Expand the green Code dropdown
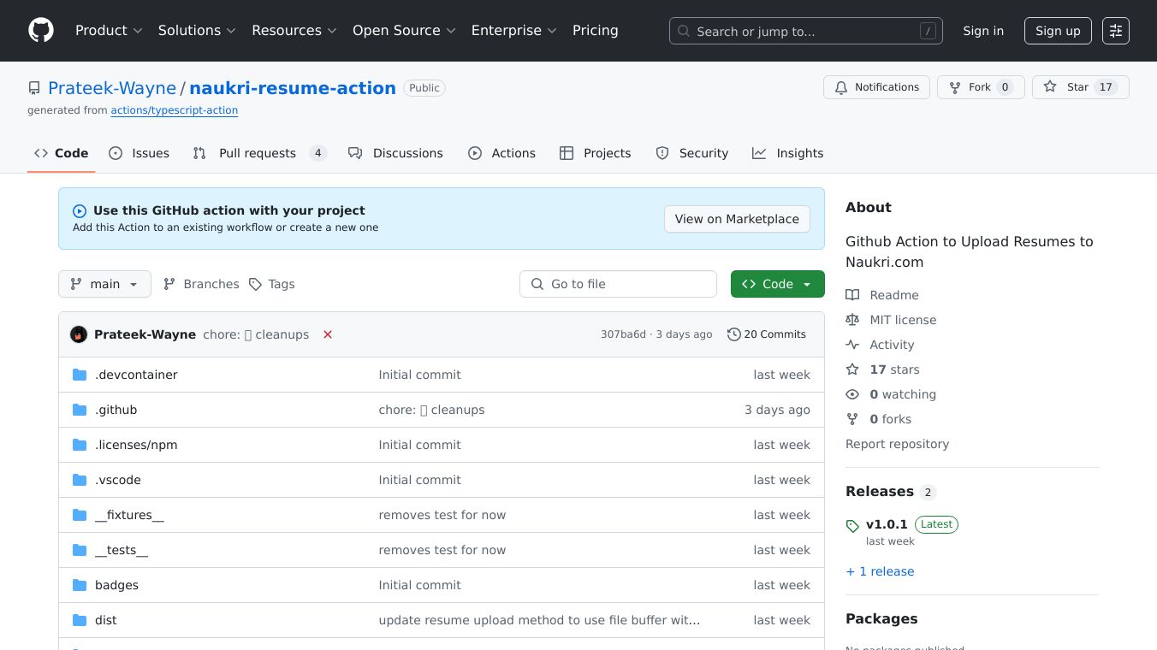This screenshot has width=1157, height=650. pyautogui.click(x=777, y=284)
